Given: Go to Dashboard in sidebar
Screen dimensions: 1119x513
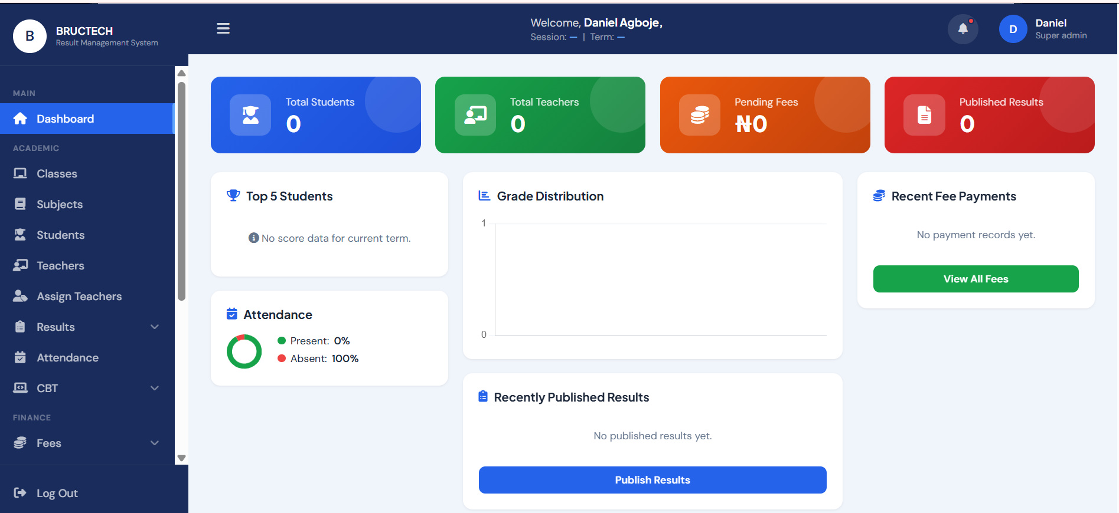Looking at the screenshot, I should point(87,119).
